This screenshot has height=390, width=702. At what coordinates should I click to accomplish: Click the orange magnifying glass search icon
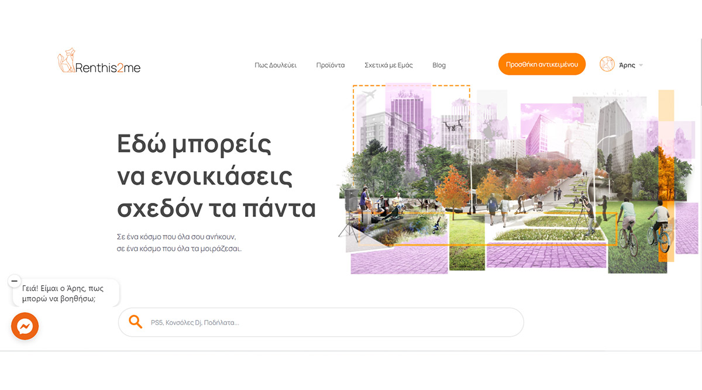[136, 322]
